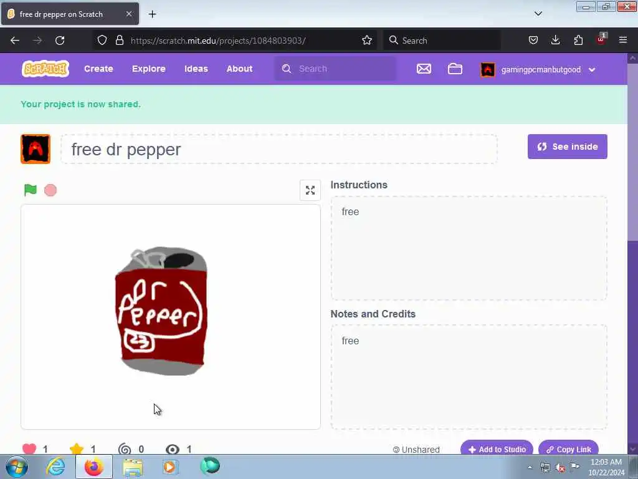Screen dimensions: 638x479
Task: Click the muted volume tray icon
Action: pos(560,468)
